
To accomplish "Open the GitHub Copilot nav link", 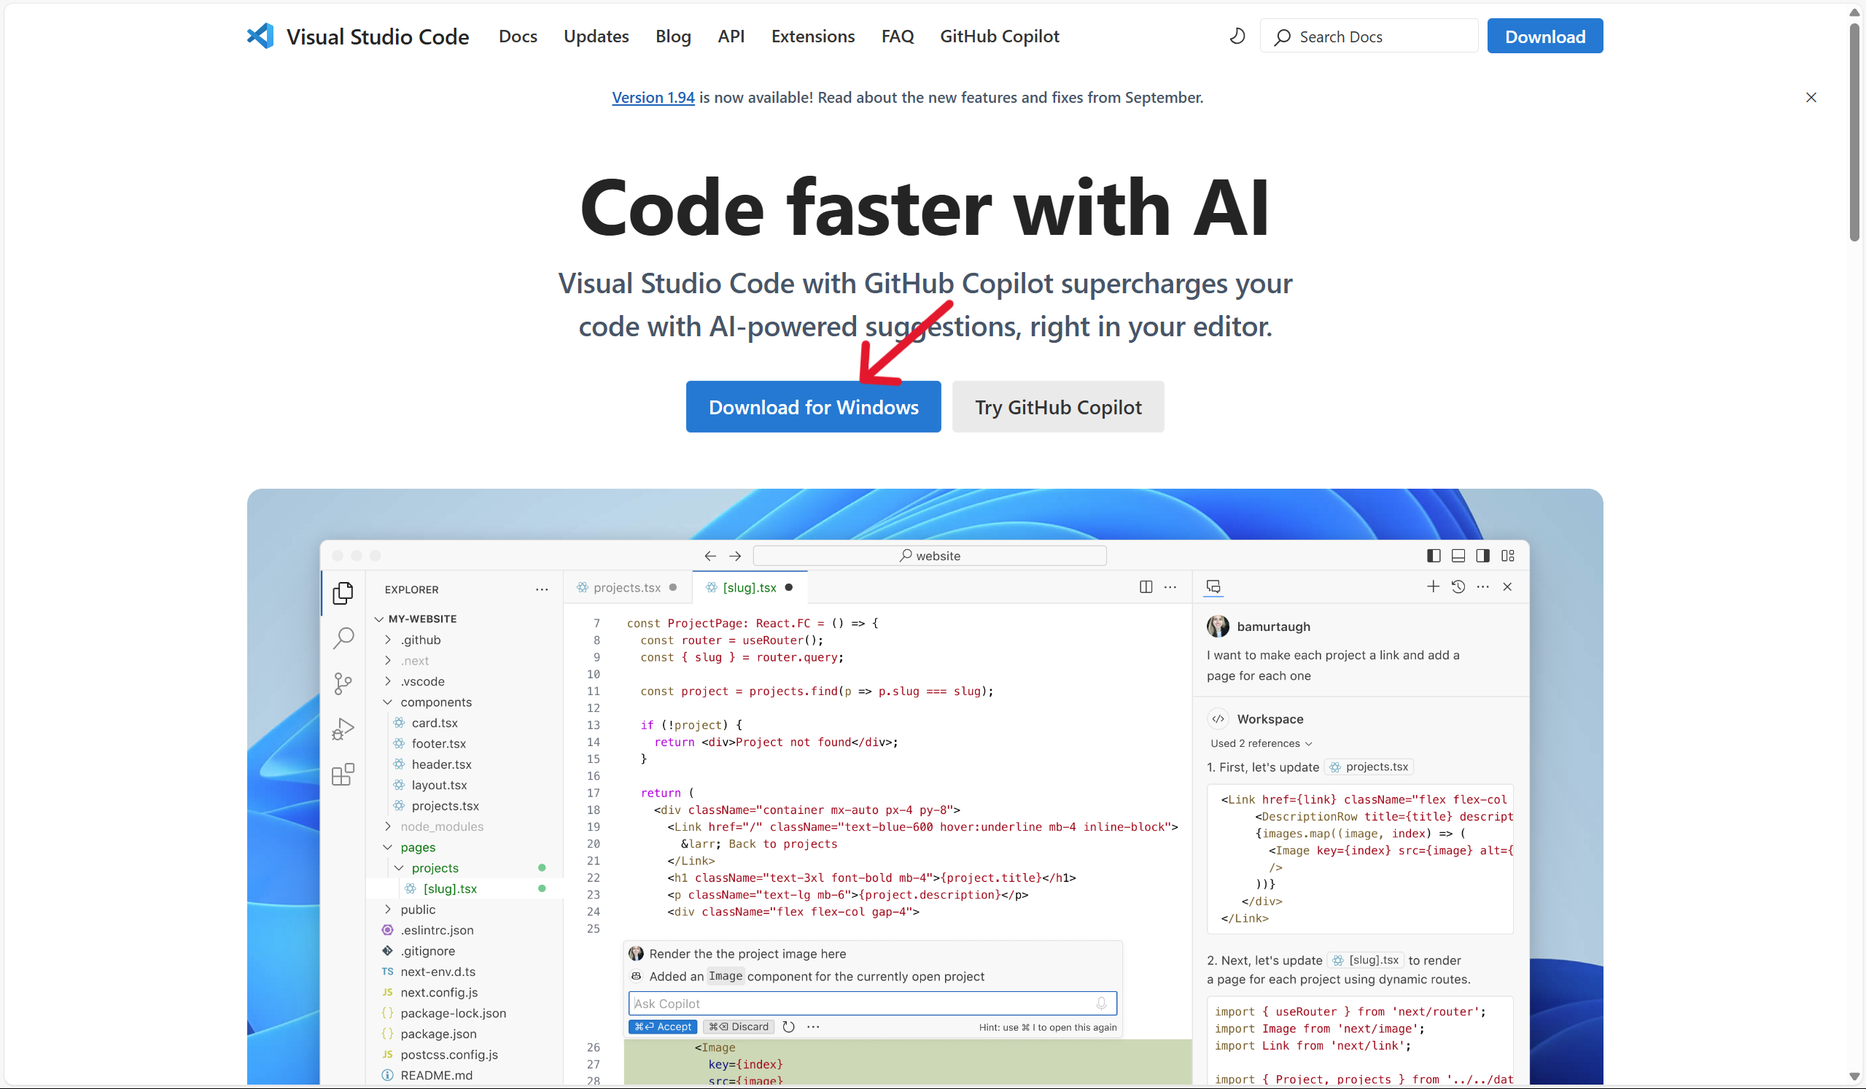I will pyautogui.click(x=999, y=36).
